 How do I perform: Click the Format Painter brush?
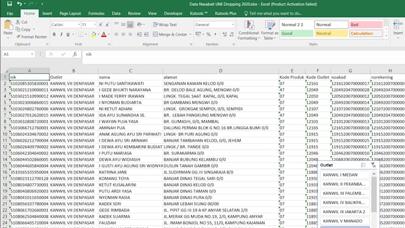click(x=18, y=37)
